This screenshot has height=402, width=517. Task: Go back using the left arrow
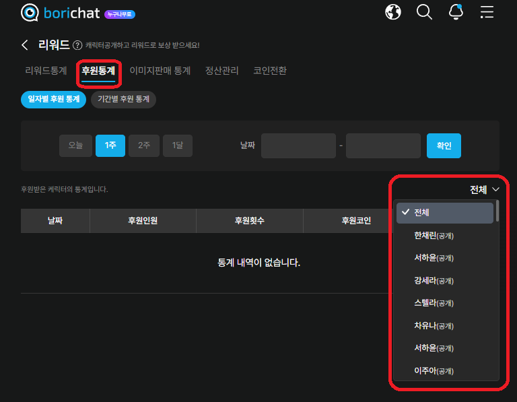pos(25,45)
